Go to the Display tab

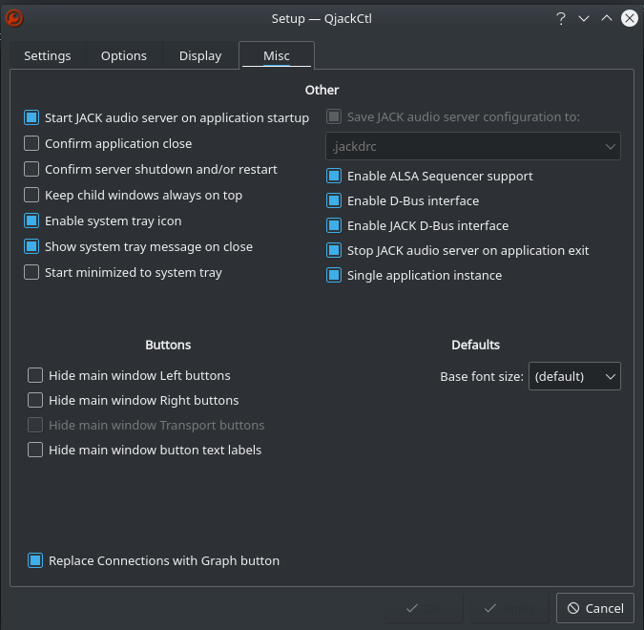[x=200, y=56]
